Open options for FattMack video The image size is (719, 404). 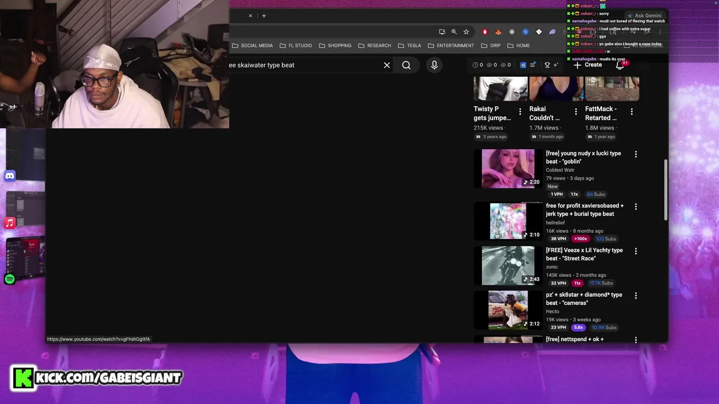tap(631, 112)
